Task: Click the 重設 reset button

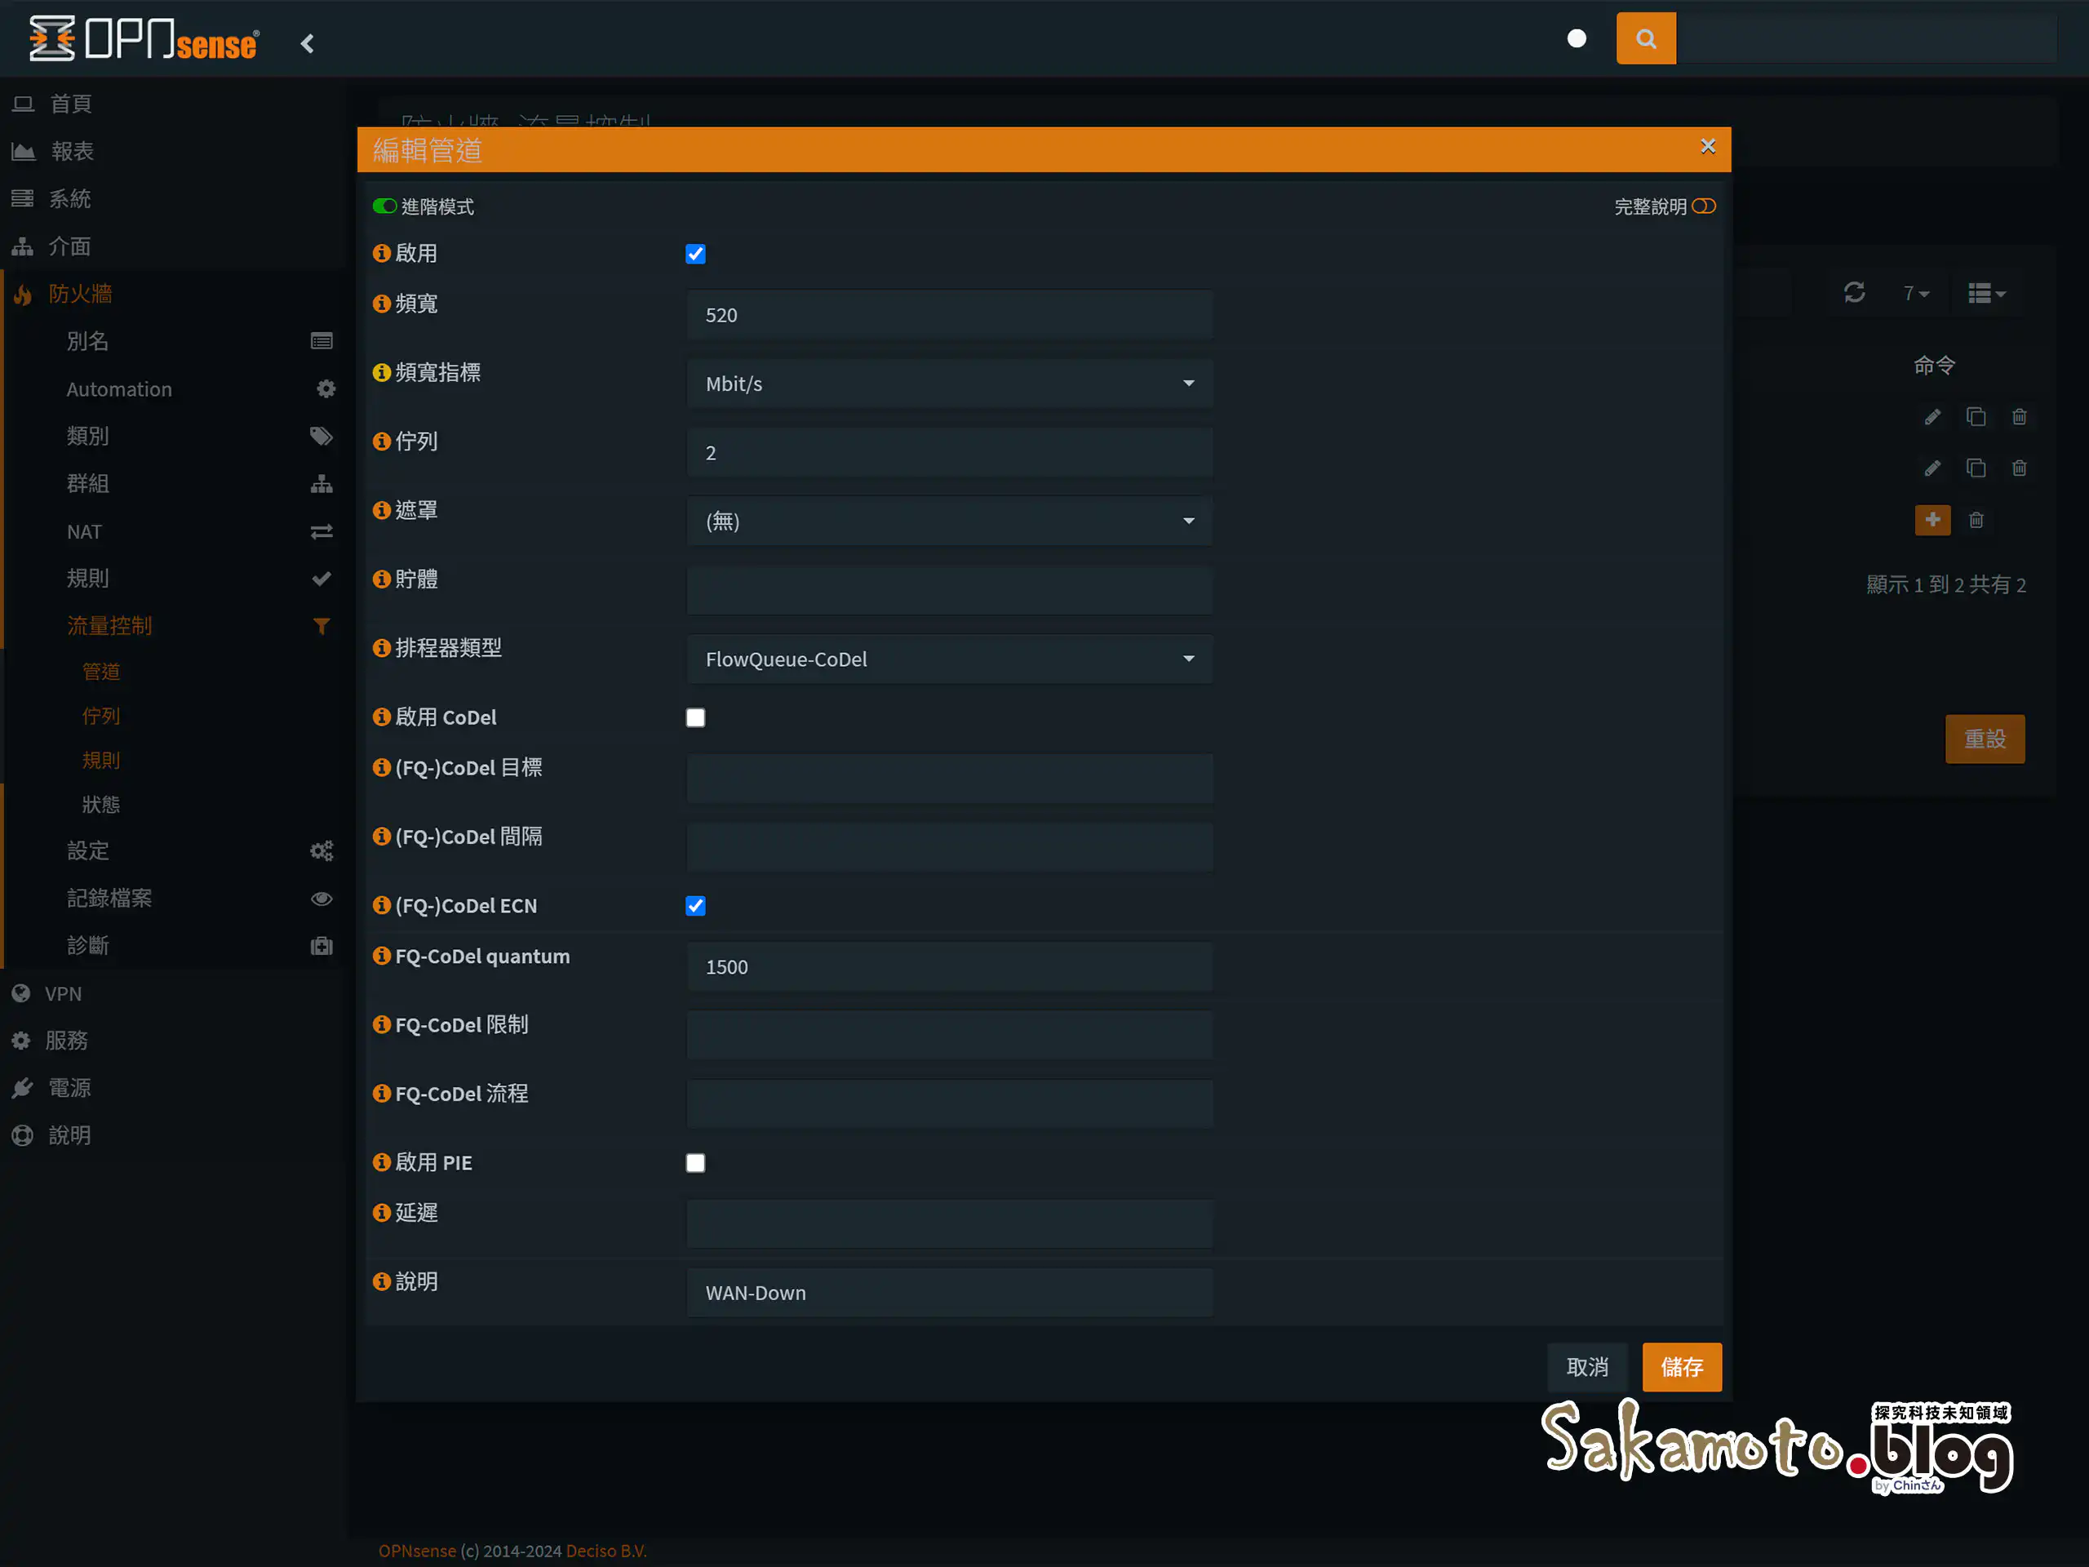Action: tap(1985, 739)
